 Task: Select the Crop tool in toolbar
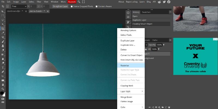3,29
